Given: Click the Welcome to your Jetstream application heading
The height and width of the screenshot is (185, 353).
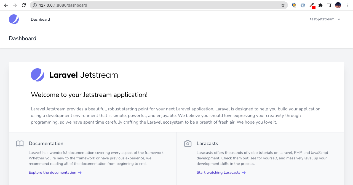Looking at the screenshot, I should point(89,95).
